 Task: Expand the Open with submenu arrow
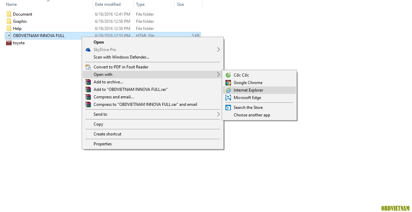pos(219,75)
